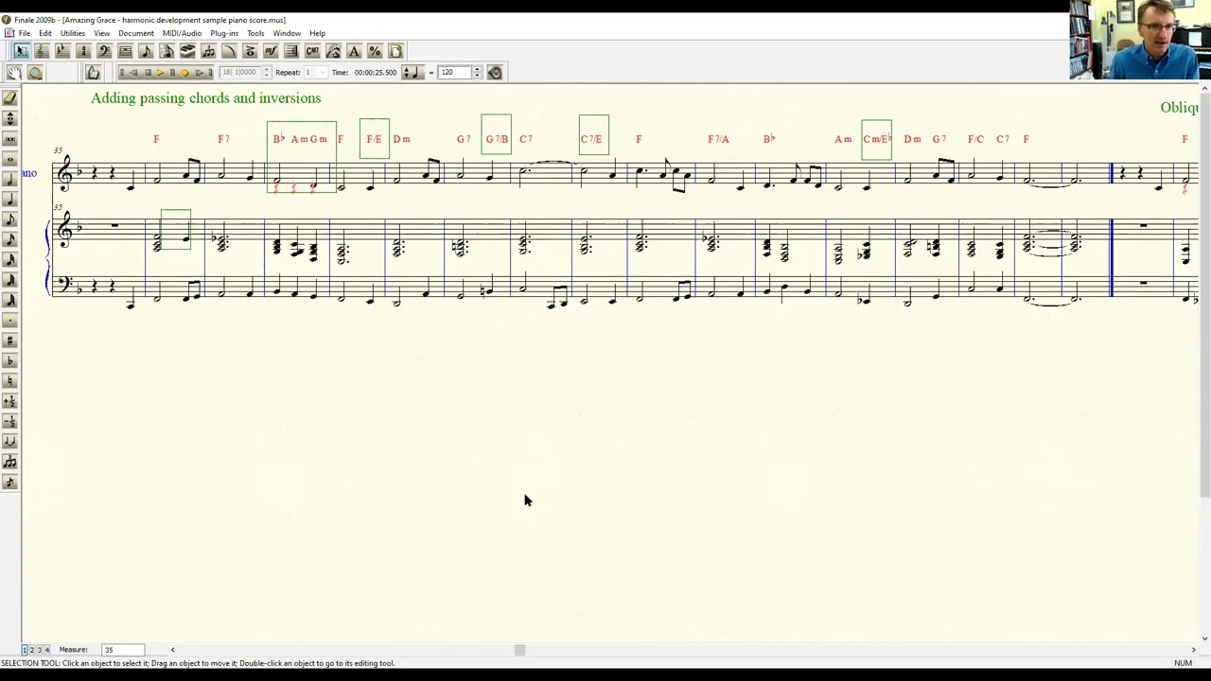Click the C7/E chord symbol
This screenshot has width=1211, height=681.
click(x=591, y=139)
